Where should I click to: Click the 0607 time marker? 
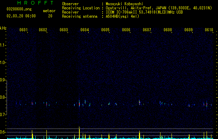click(x=147, y=30)
